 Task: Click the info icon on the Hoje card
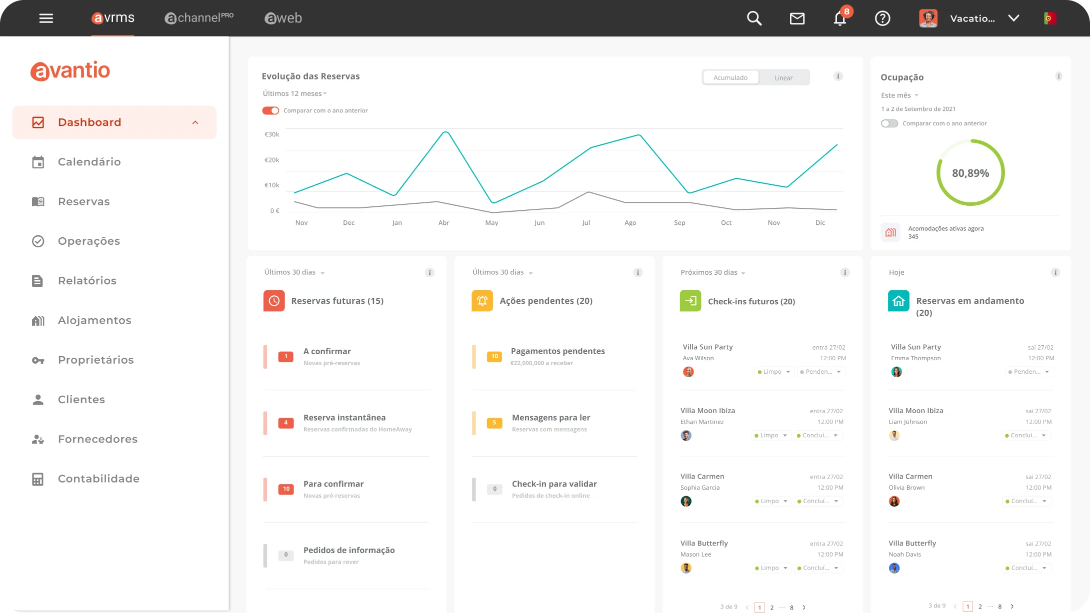[1055, 272]
